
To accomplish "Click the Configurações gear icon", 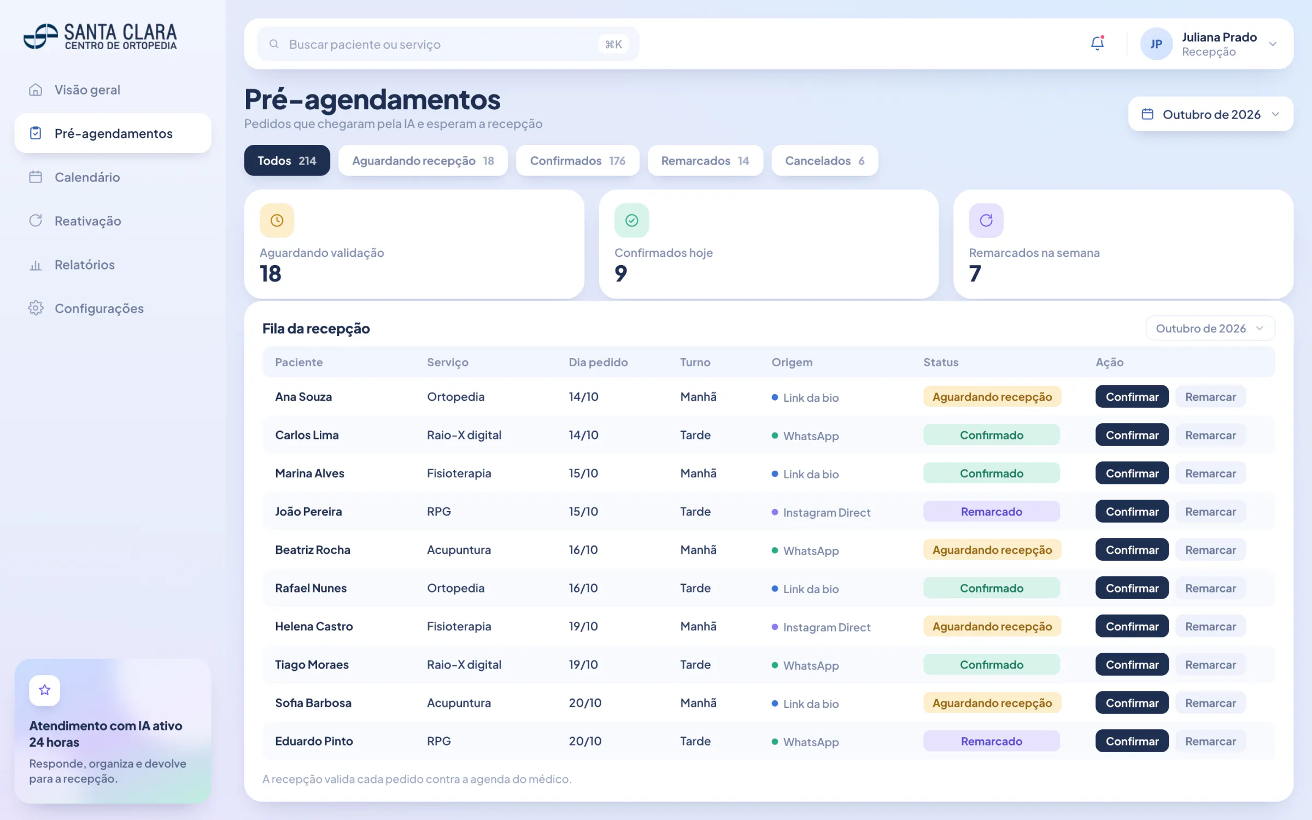I will [x=36, y=308].
